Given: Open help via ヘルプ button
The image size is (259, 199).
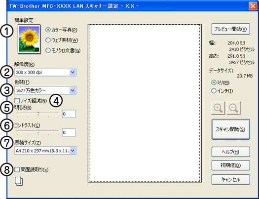Looking at the screenshot, I should tap(230, 152).
